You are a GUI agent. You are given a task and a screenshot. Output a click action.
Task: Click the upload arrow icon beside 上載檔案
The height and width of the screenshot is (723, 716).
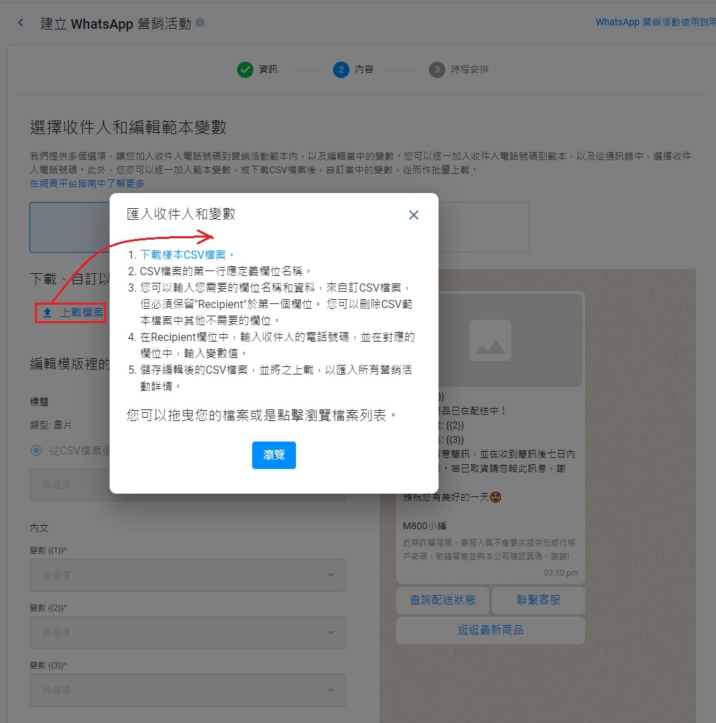point(47,313)
